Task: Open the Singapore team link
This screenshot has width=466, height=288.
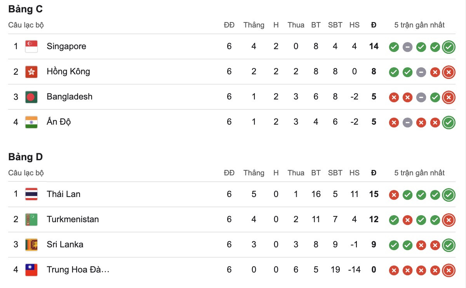Action: click(x=66, y=46)
